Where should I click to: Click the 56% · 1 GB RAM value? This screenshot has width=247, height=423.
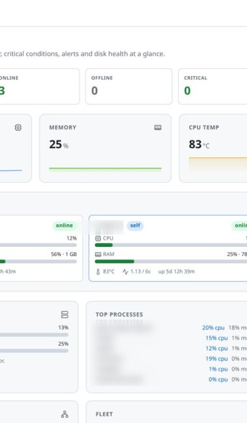(x=64, y=254)
